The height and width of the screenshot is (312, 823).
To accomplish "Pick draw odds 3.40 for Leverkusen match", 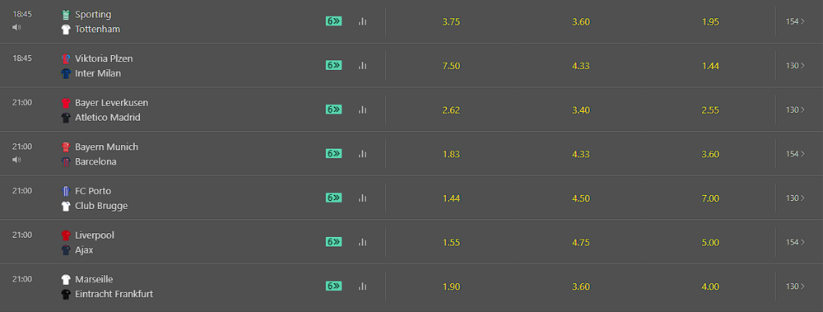I will [x=581, y=110].
